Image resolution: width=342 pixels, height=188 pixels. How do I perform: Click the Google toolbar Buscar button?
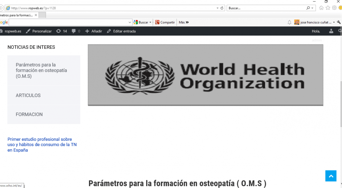click(141, 22)
